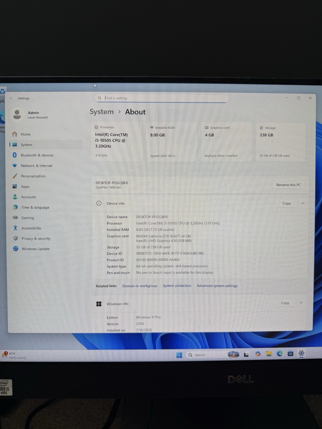Open Gaming settings page
Screen dimensions: 322x429
28,218
